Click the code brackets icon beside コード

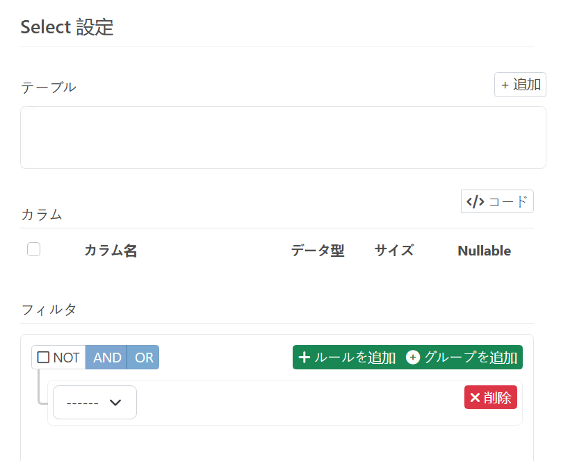tap(475, 202)
